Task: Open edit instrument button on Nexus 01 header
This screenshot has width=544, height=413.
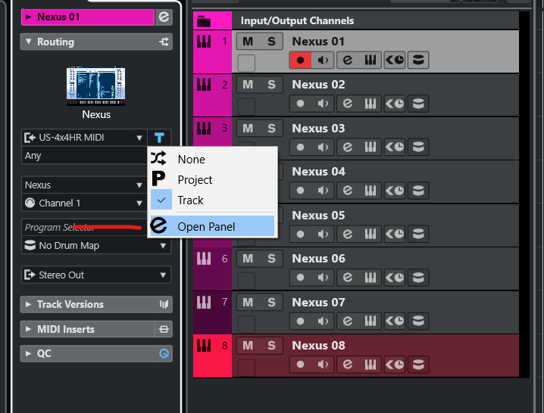Action: [164, 17]
